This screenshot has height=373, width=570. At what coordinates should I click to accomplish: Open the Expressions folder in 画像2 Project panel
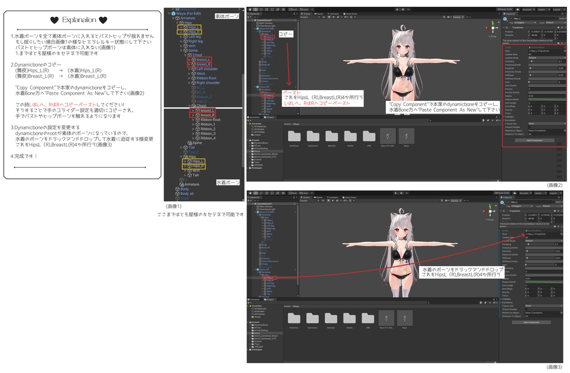tap(313, 136)
